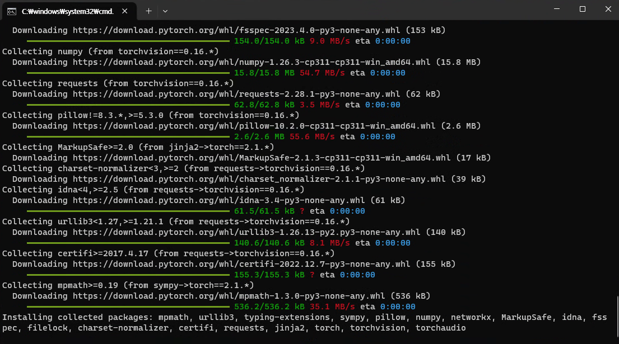Image resolution: width=619 pixels, height=344 pixels.
Task: Click the 'Collecting charset-normalizer<3,>=2' line
Action: pos(183,169)
